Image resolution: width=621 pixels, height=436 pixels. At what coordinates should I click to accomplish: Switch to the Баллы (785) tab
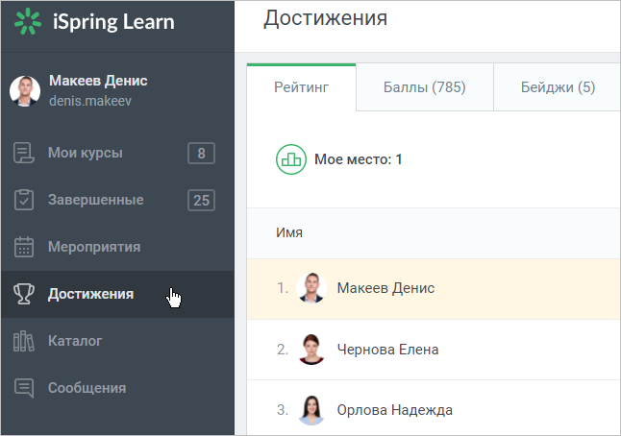pyautogui.click(x=425, y=87)
